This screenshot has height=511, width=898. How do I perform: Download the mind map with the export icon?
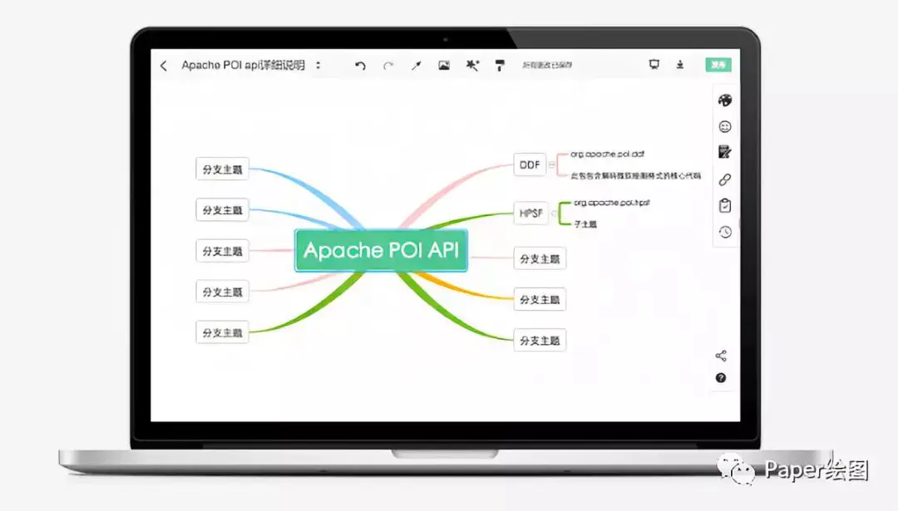[679, 65]
